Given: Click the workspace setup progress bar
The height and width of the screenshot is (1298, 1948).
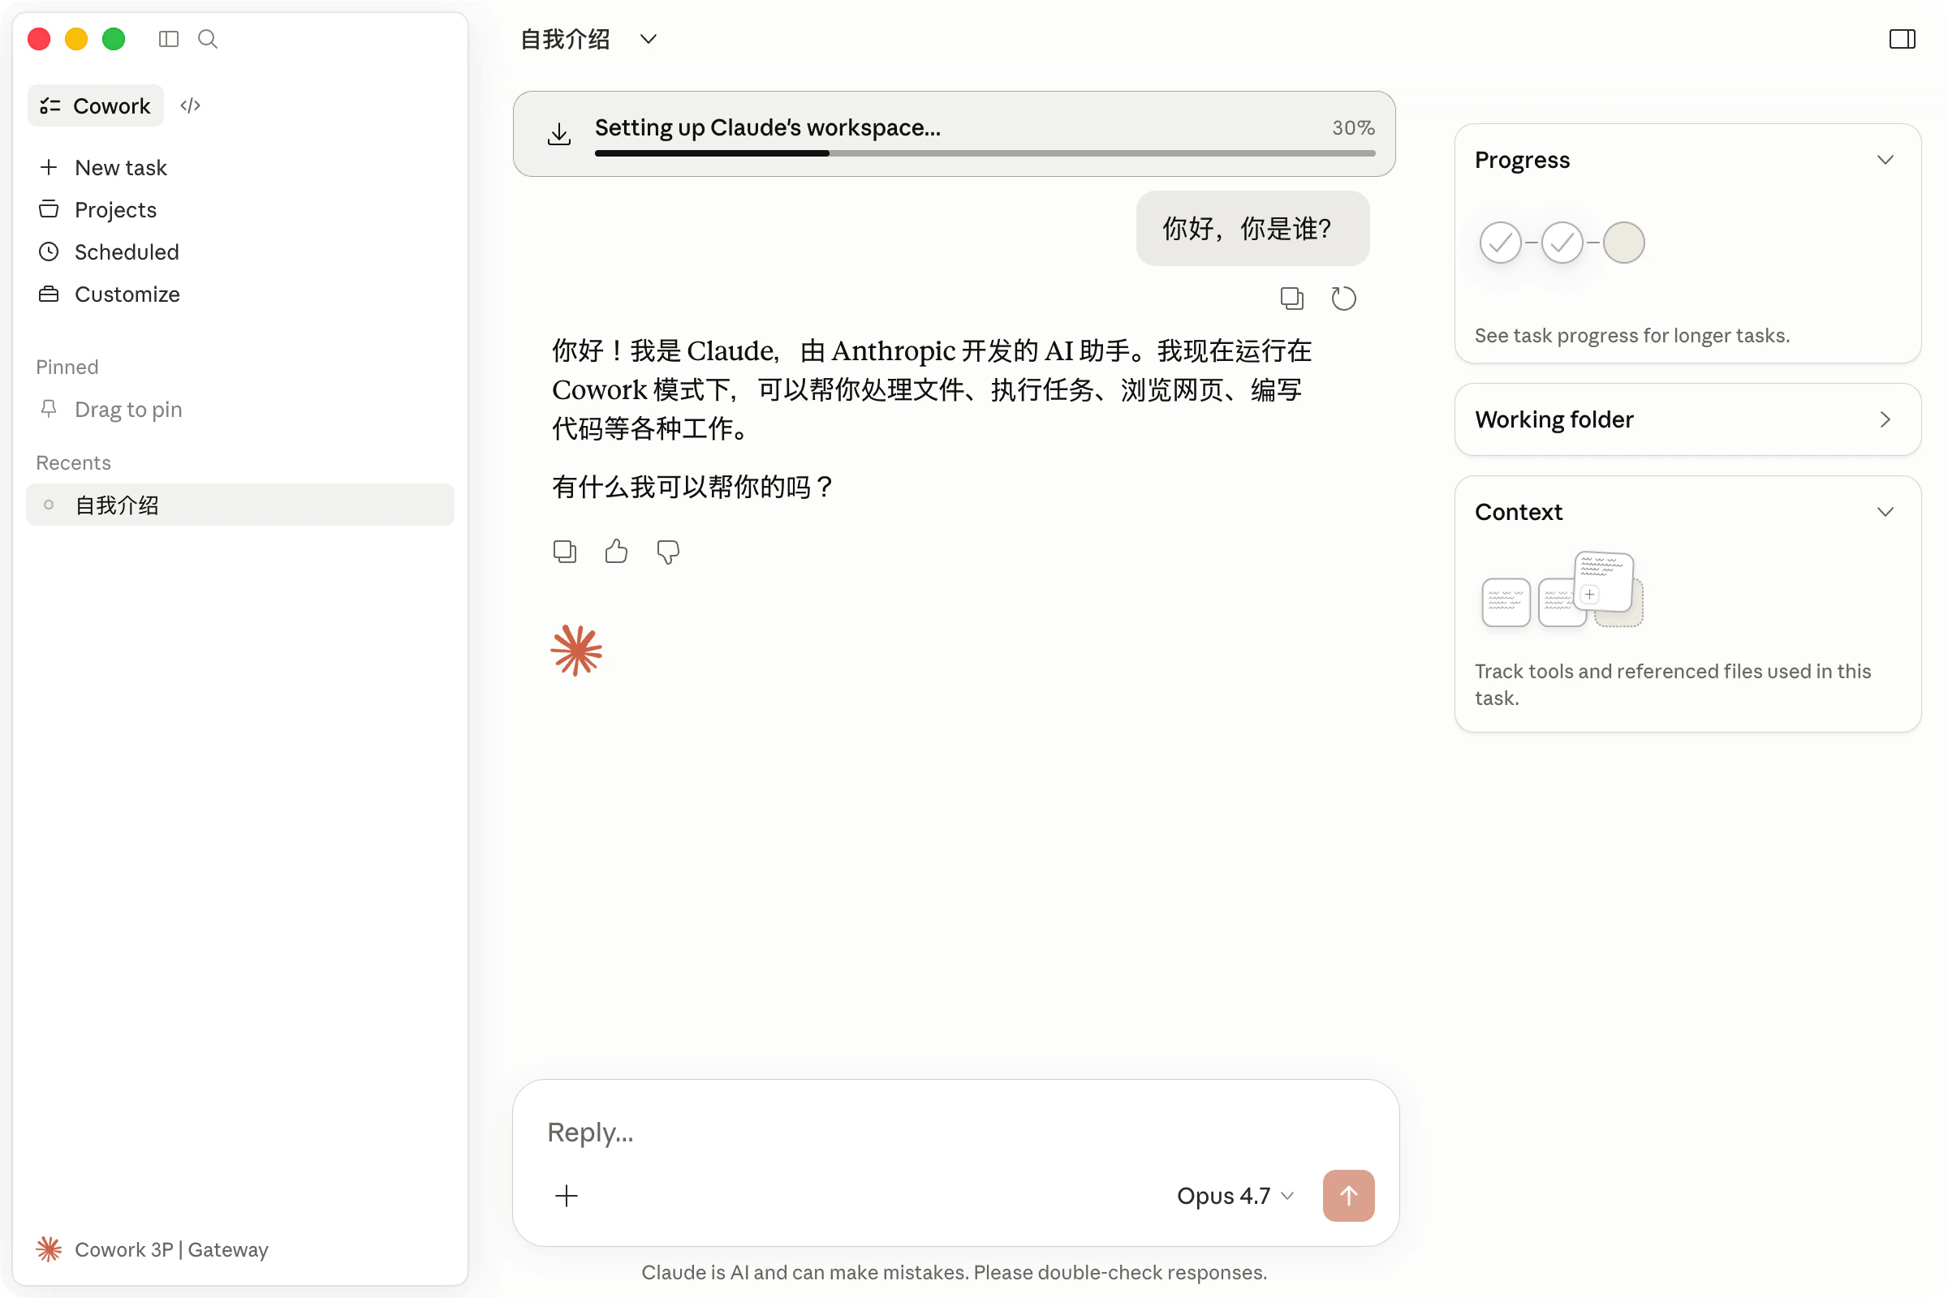Looking at the screenshot, I should tap(985, 153).
